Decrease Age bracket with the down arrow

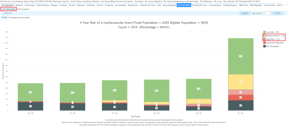[270, 14]
